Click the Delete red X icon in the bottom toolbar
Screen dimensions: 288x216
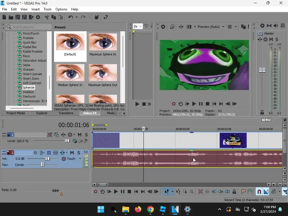click(200, 192)
